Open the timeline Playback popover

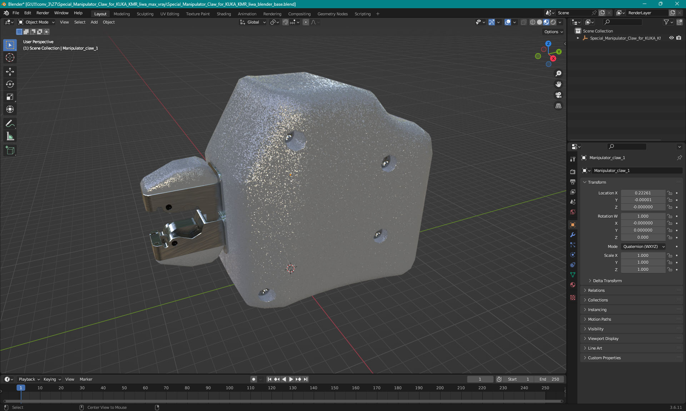click(29, 379)
